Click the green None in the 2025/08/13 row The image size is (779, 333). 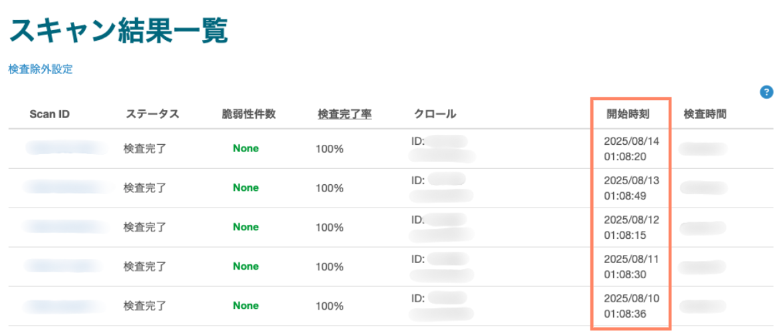(245, 188)
